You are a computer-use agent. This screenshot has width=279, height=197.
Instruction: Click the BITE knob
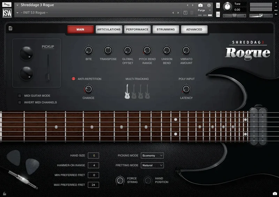tap(89, 50)
